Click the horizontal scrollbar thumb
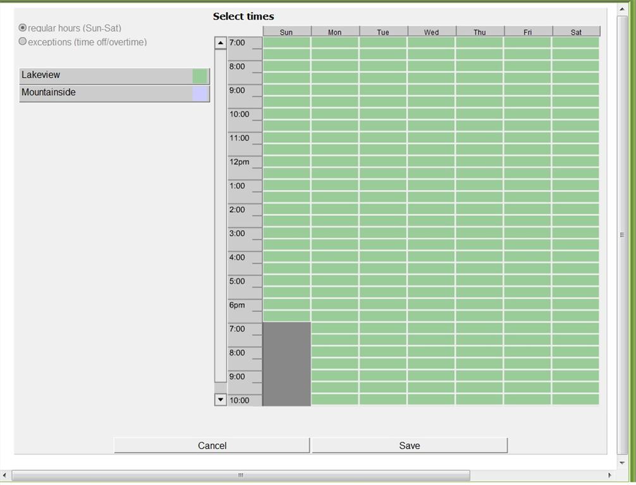The width and height of the screenshot is (636, 485). [241, 475]
